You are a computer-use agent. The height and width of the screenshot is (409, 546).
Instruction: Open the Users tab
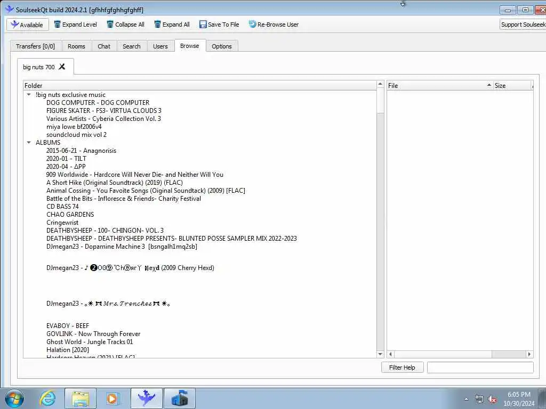pos(160,46)
